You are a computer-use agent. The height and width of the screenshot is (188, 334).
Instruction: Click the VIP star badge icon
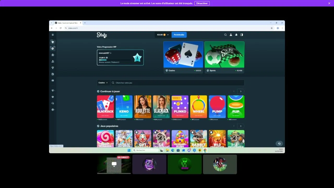coord(137,57)
